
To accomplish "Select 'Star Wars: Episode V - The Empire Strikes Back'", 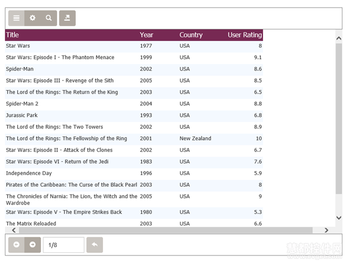I will [x=64, y=212].
